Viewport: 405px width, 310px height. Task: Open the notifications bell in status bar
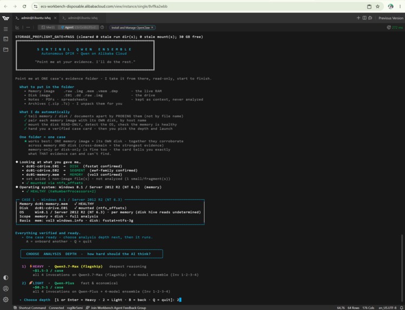(x=401, y=308)
